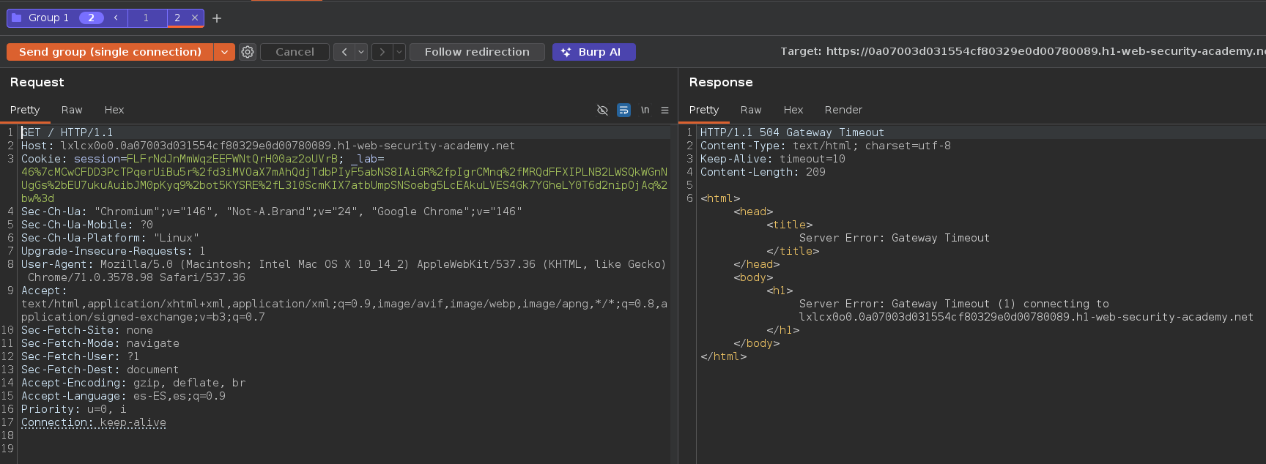Select Repeater tab 1 in the group

tap(146, 18)
